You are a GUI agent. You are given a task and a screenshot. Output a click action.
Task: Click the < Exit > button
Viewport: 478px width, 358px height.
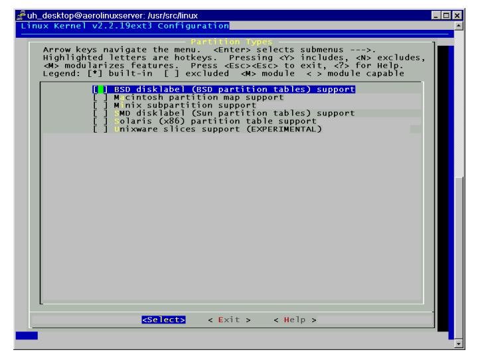click(x=229, y=320)
